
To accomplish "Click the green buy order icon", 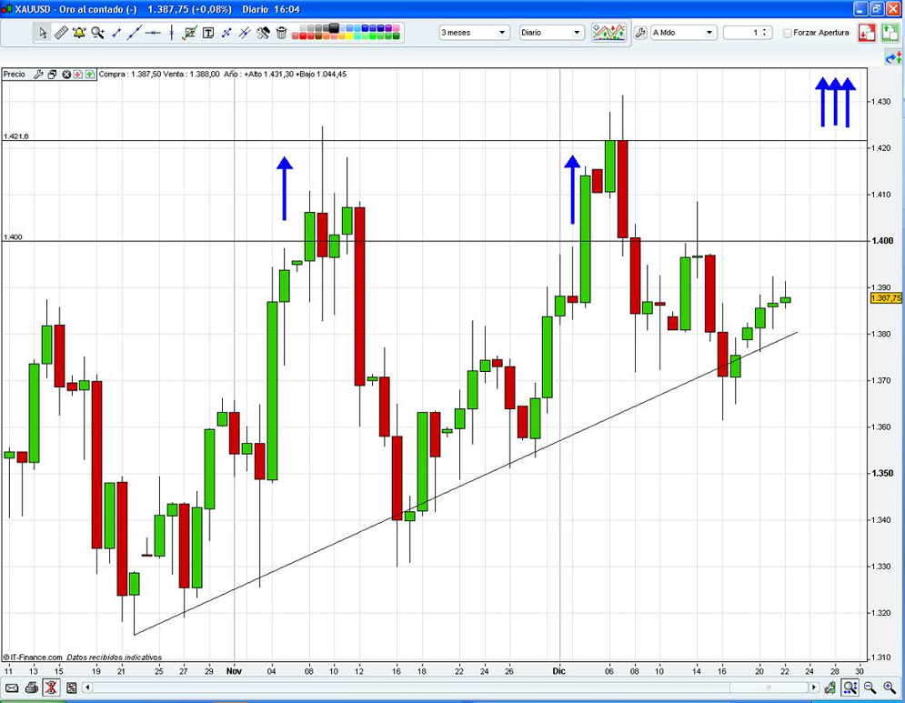I will [x=890, y=33].
